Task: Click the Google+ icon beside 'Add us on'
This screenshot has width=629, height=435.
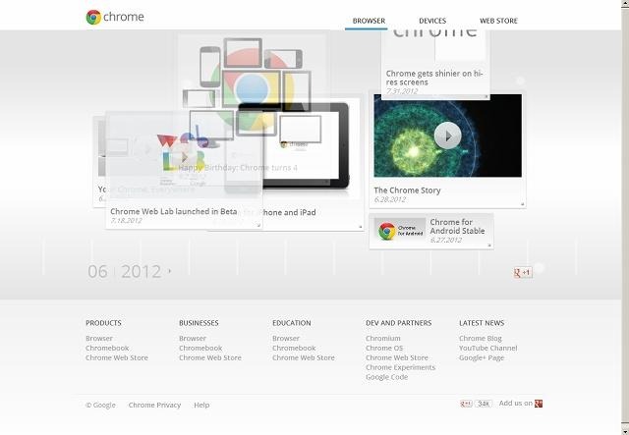Action: point(539,404)
